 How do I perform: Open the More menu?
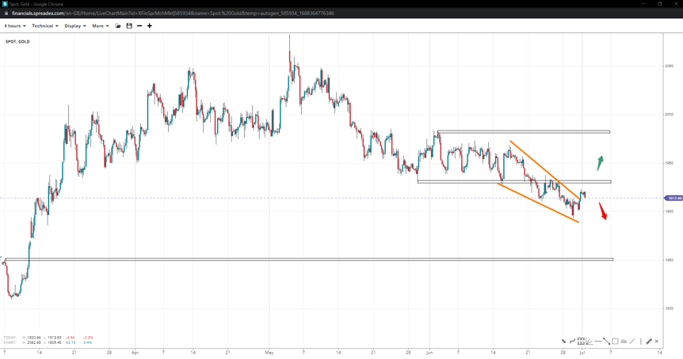pyautogui.click(x=100, y=26)
